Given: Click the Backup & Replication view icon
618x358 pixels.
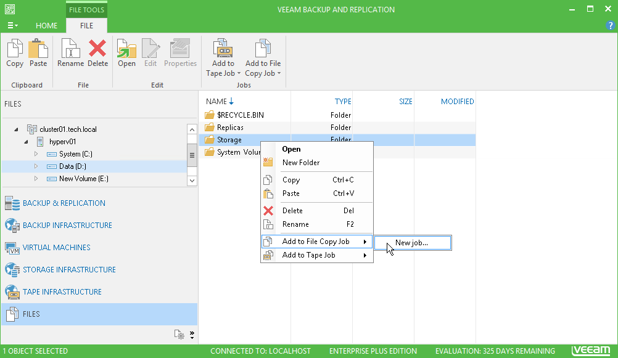Looking at the screenshot, I should tap(12, 203).
